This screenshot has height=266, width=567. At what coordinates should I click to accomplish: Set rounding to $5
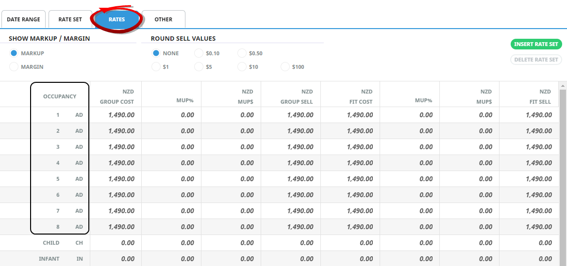[x=199, y=67]
